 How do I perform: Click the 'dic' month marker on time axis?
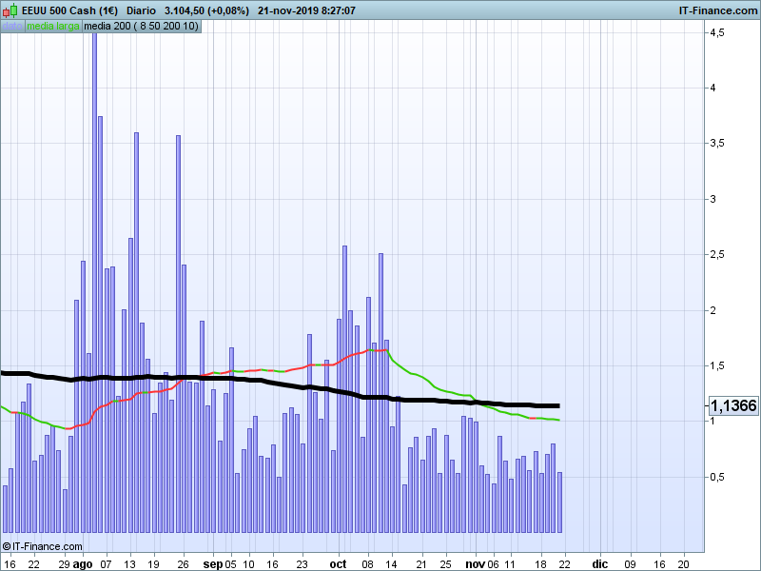click(x=599, y=563)
